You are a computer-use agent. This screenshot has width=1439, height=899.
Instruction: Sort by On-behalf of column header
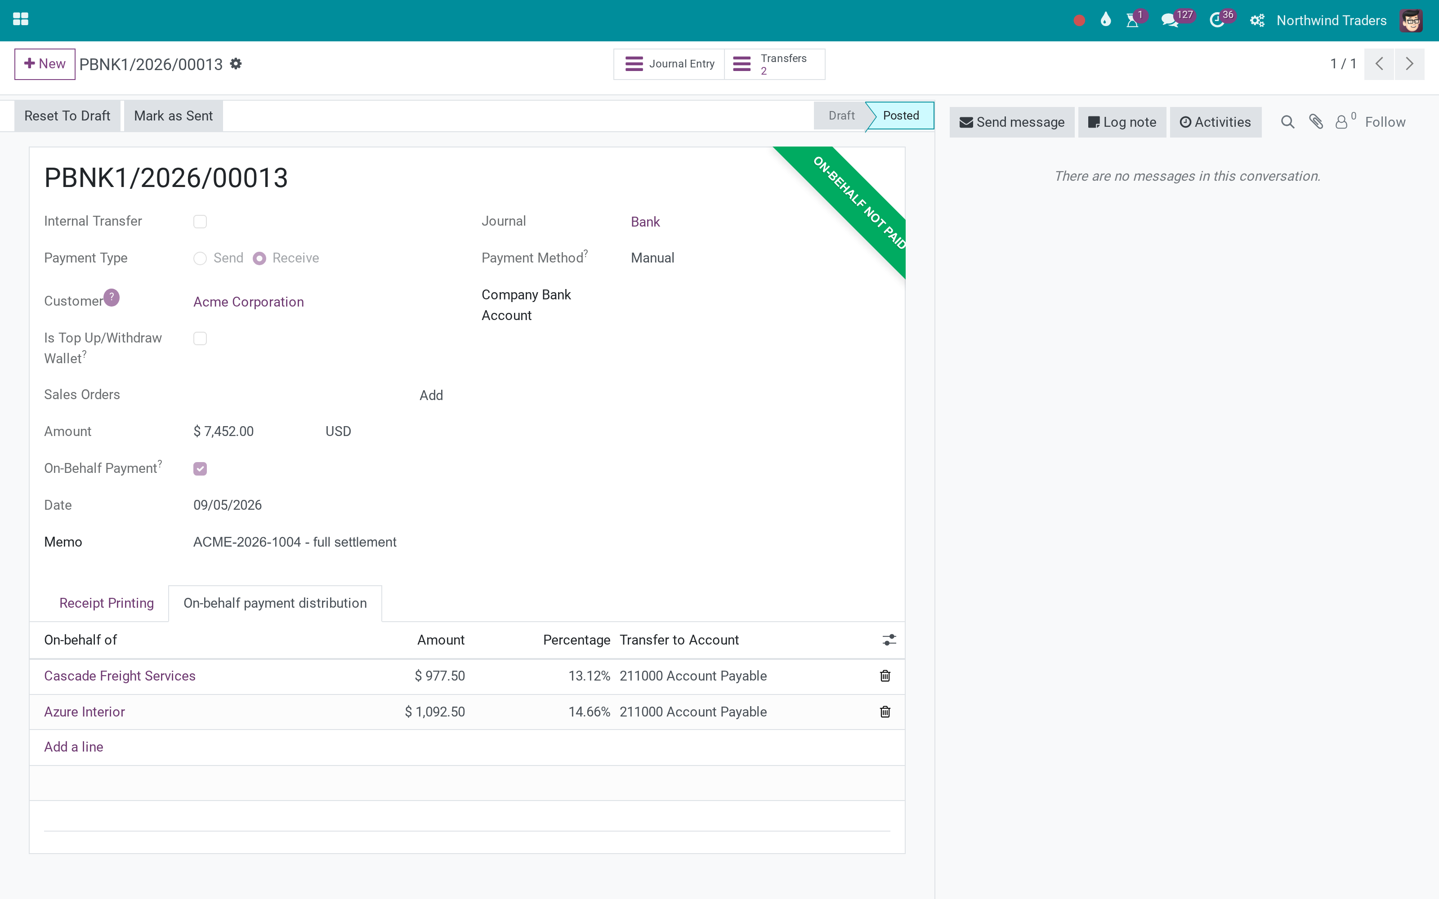click(x=81, y=640)
